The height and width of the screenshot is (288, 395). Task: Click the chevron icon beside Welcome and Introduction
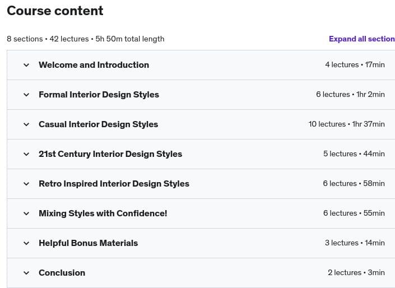(x=26, y=65)
